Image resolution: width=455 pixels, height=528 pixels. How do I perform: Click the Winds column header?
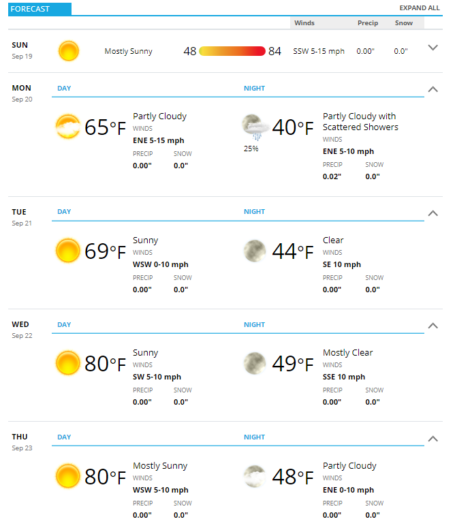(304, 23)
